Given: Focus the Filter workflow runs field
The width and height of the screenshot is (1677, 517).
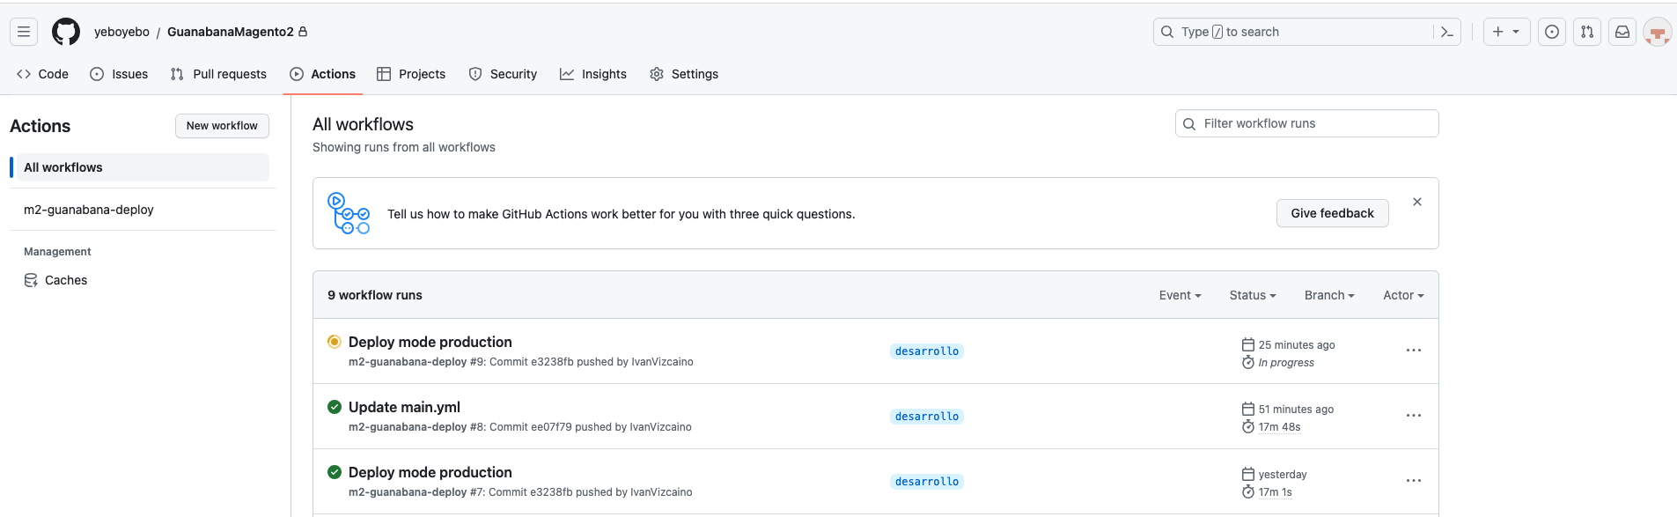Looking at the screenshot, I should pos(1307,123).
